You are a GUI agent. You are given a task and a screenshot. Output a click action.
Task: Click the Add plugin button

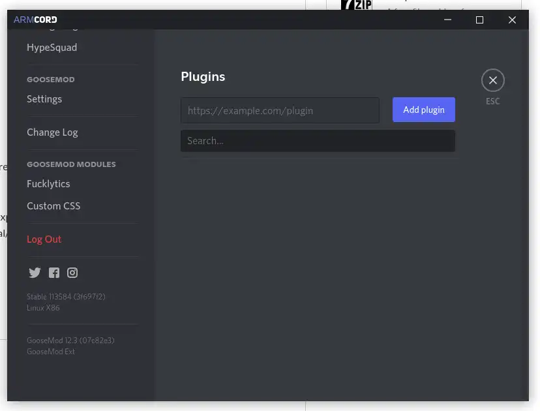(x=424, y=110)
